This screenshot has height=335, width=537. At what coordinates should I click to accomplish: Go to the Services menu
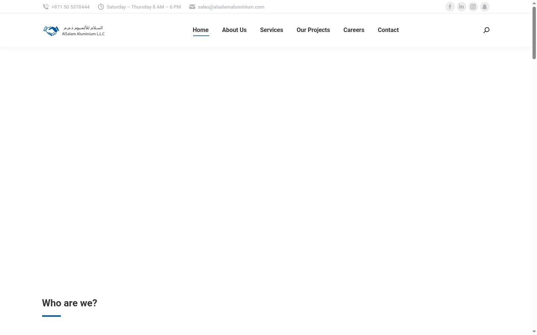click(271, 30)
